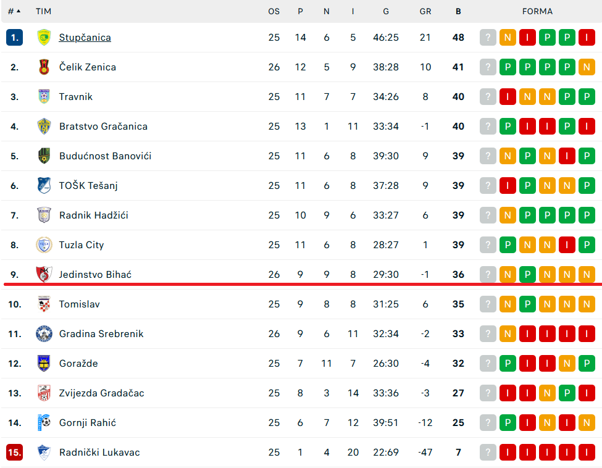The image size is (602, 468).
Task: Click Radnik Hadžići's first orange N form badge
Action: 508,215
